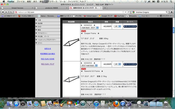Close the products: RIDER tab
The width and height of the screenshot is (175, 109).
click(x=67, y=8)
